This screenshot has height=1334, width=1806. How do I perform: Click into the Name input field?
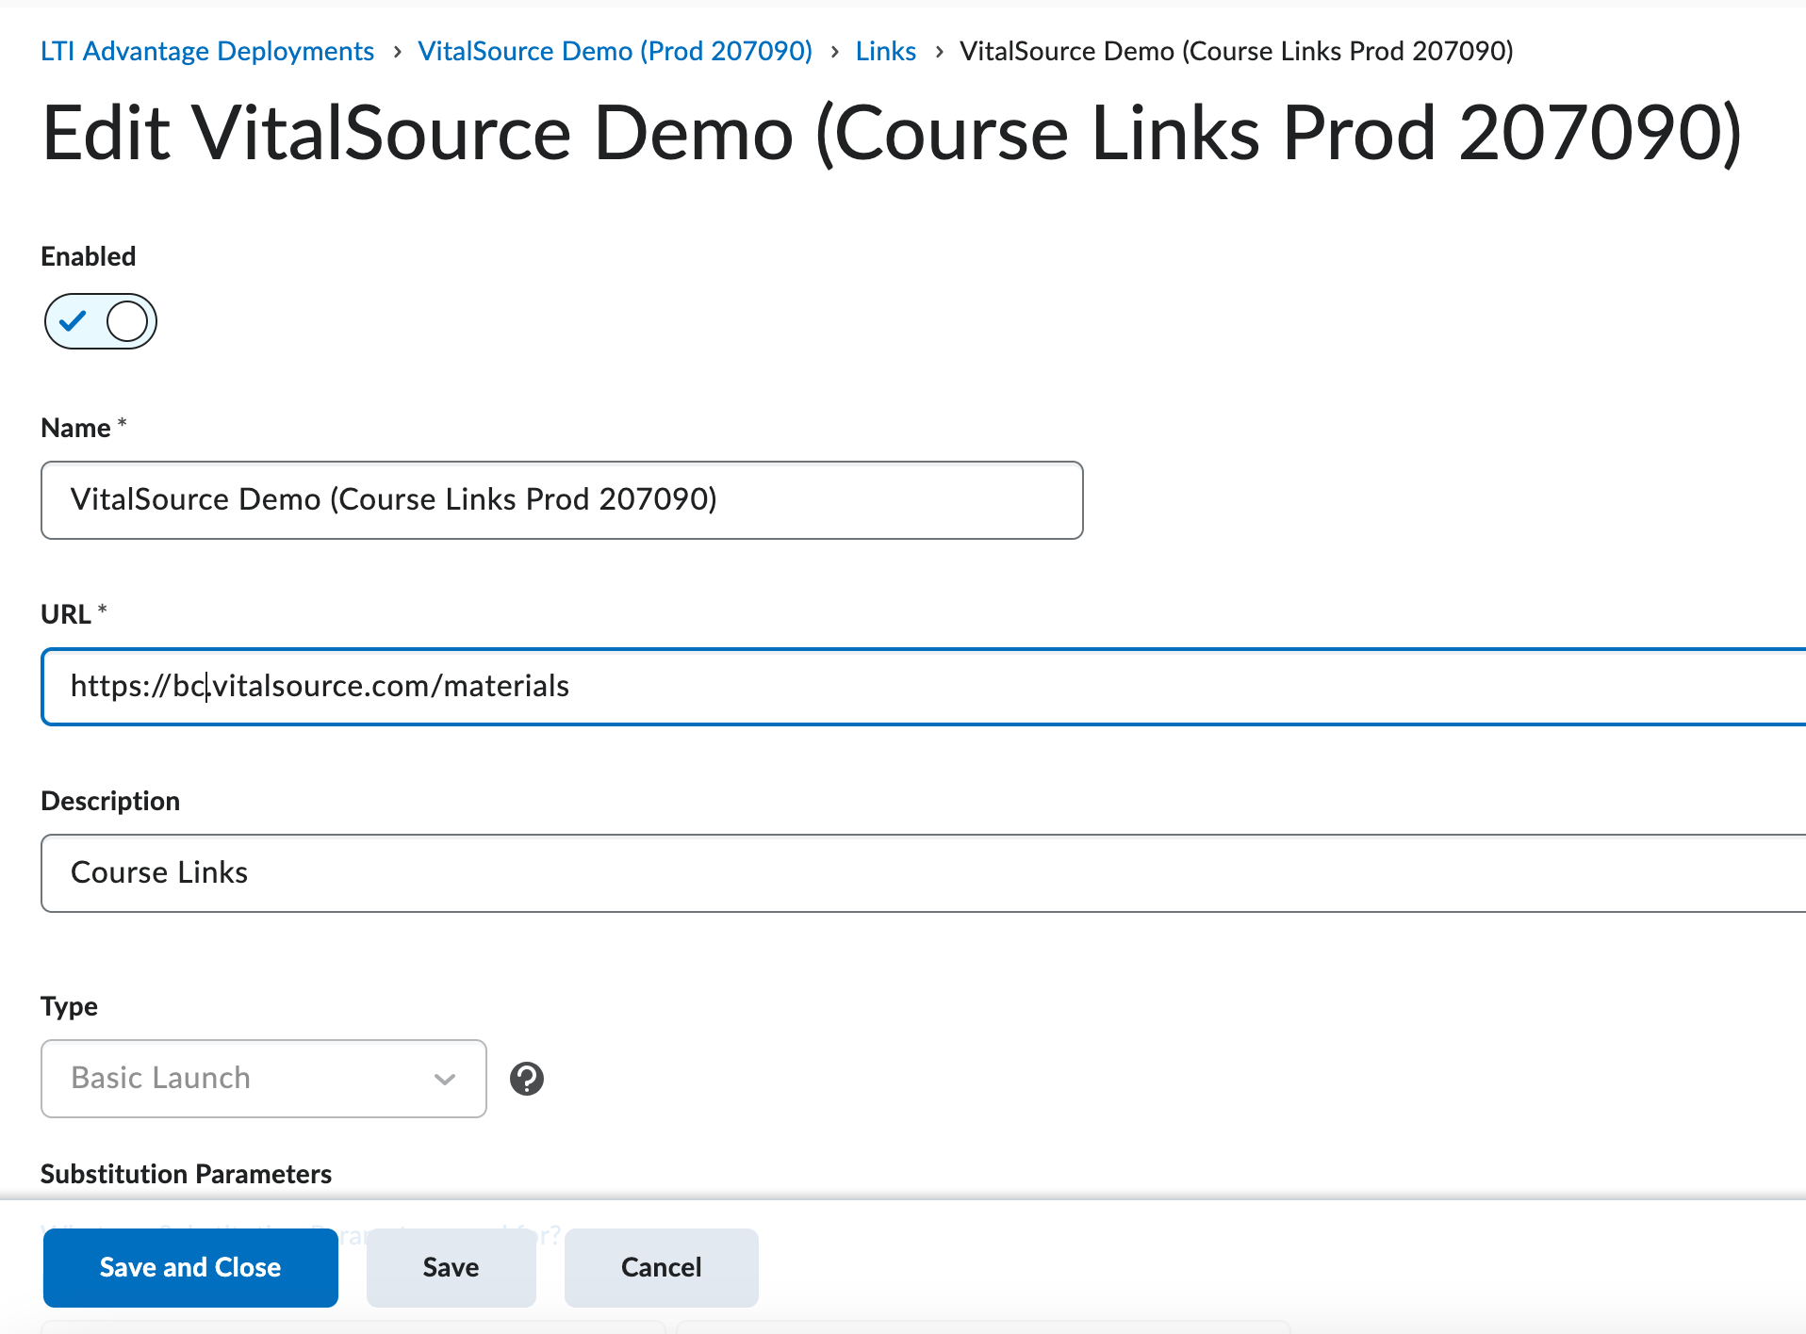(562, 500)
